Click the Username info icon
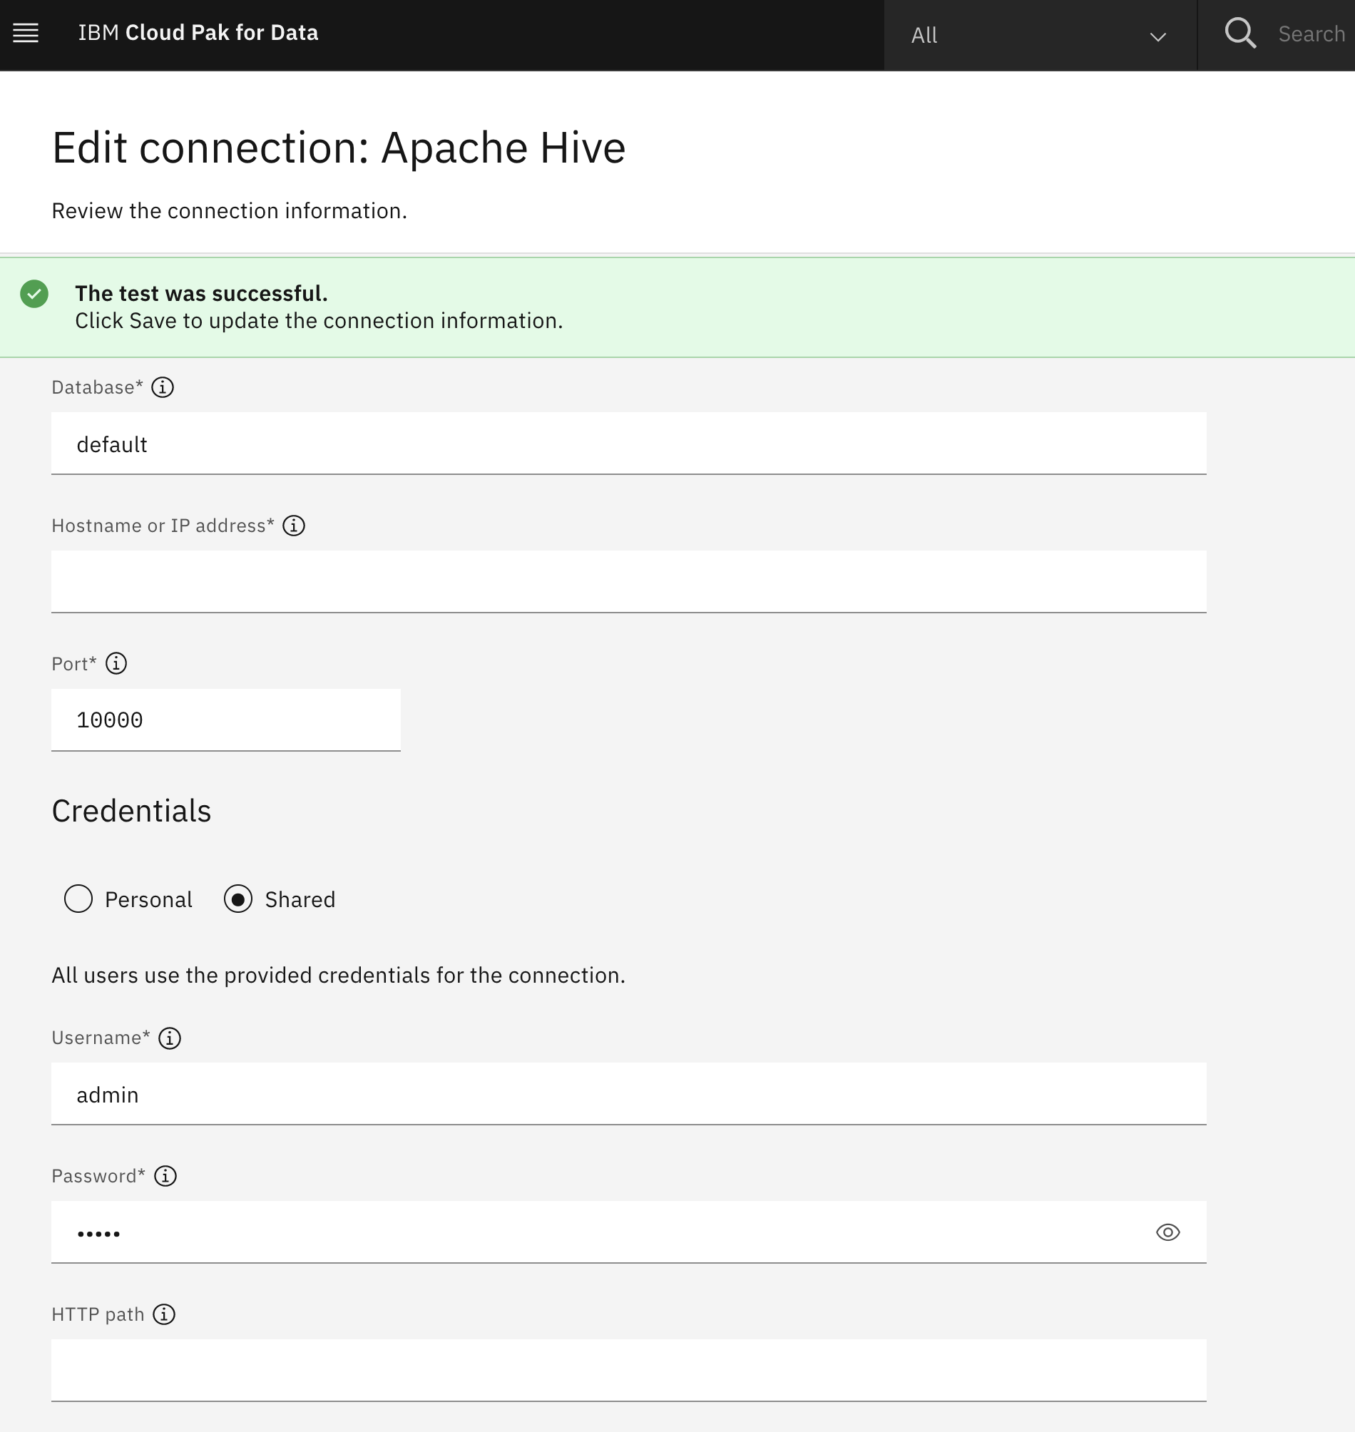 tap(170, 1038)
